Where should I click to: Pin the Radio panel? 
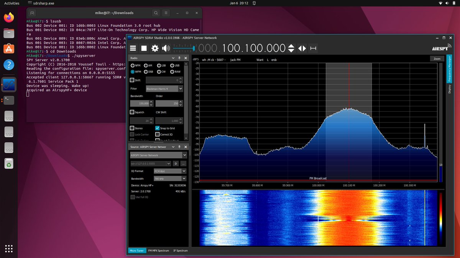tap(179, 58)
